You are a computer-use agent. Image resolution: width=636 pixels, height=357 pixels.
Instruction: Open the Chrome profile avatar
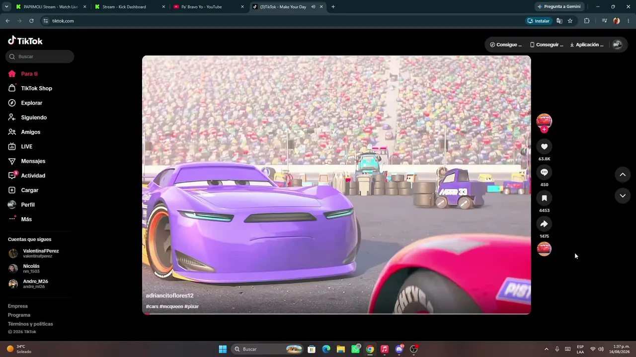click(x=617, y=21)
